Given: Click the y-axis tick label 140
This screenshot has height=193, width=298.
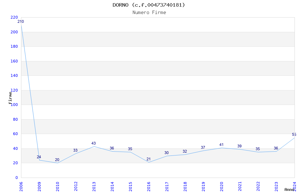Looking at the screenshot, I should (14, 76).
